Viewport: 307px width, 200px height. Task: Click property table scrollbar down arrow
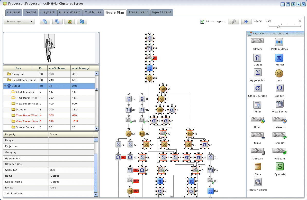pyautogui.click(x=96, y=195)
